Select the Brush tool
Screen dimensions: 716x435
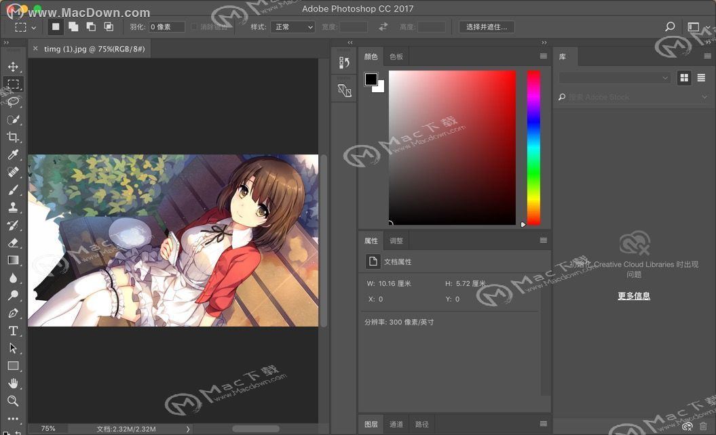[13, 190]
